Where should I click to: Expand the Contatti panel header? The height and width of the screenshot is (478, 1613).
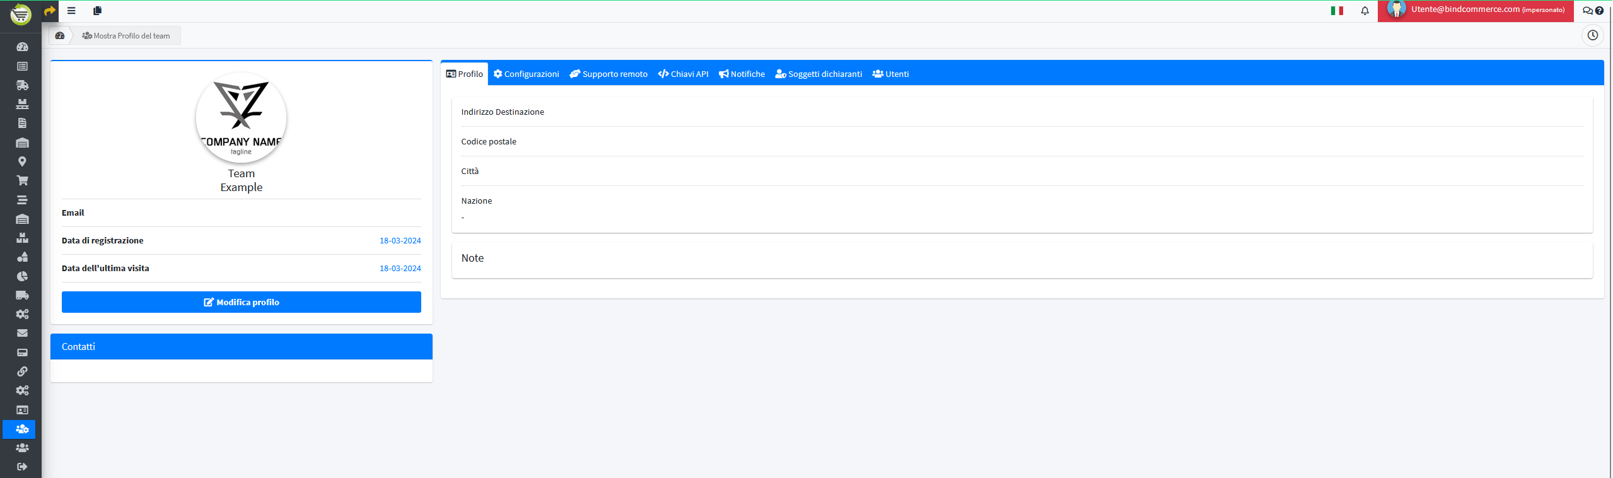(241, 347)
